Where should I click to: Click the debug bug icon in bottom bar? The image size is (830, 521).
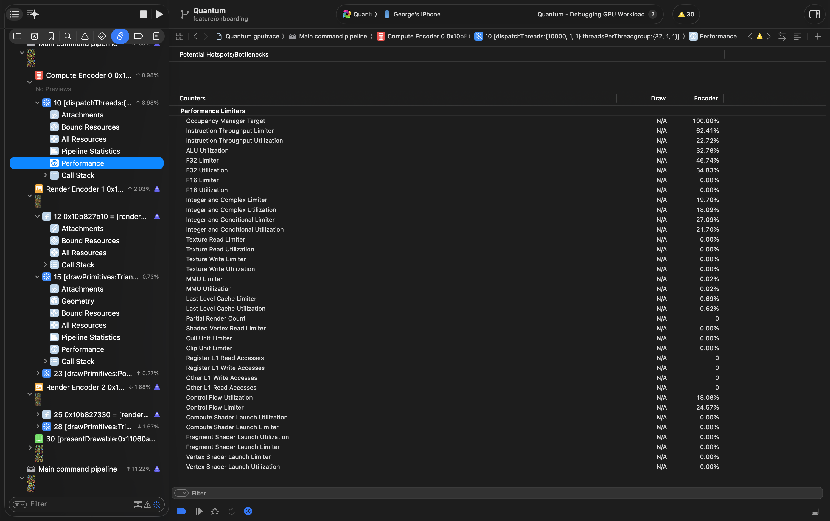pos(215,511)
